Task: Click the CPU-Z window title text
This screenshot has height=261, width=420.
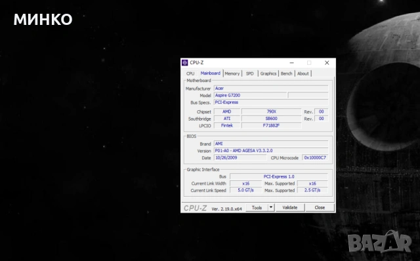Action: tap(197, 63)
